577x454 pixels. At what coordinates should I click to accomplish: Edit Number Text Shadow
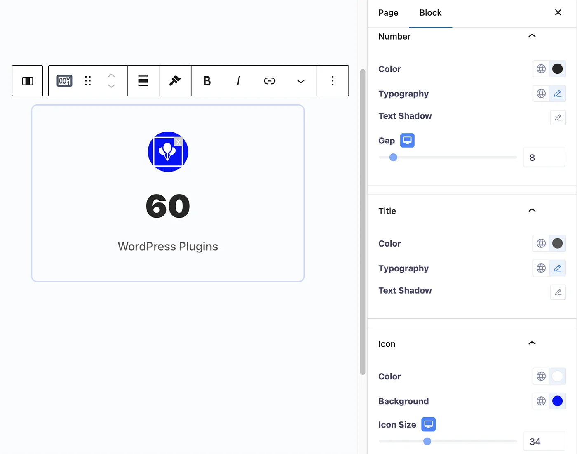pos(558,118)
